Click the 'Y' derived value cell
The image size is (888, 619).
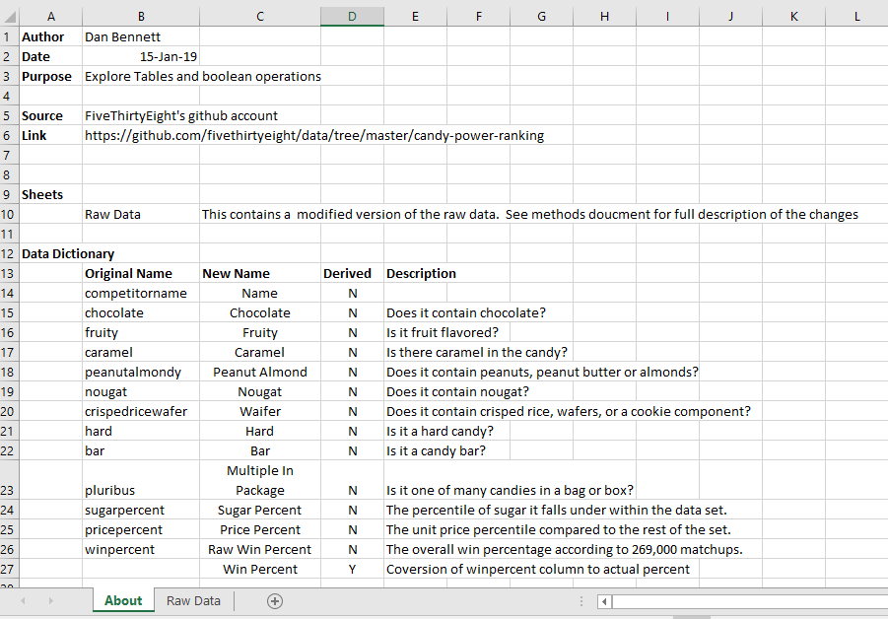tap(352, 569)
